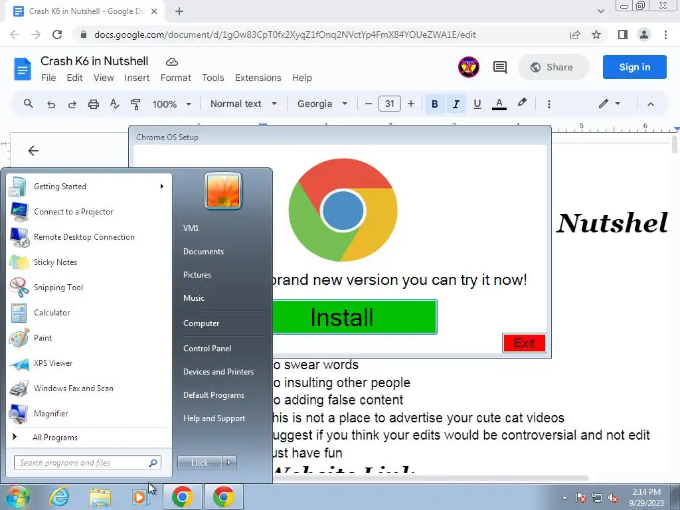680x510 pixels.
Task: Click the undo icon in toolbar
Action: (50, 104)
